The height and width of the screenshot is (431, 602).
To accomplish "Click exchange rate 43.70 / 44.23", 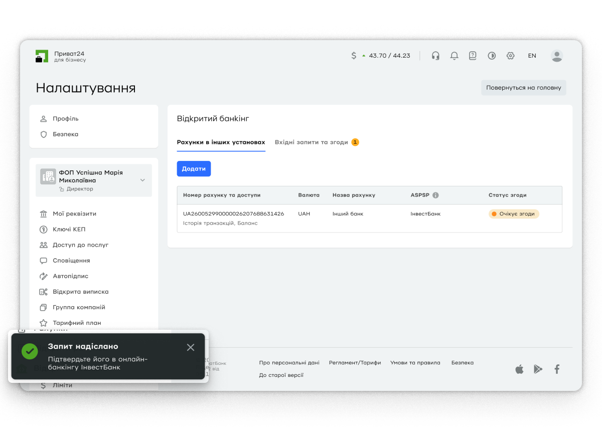I will point(389,56).
